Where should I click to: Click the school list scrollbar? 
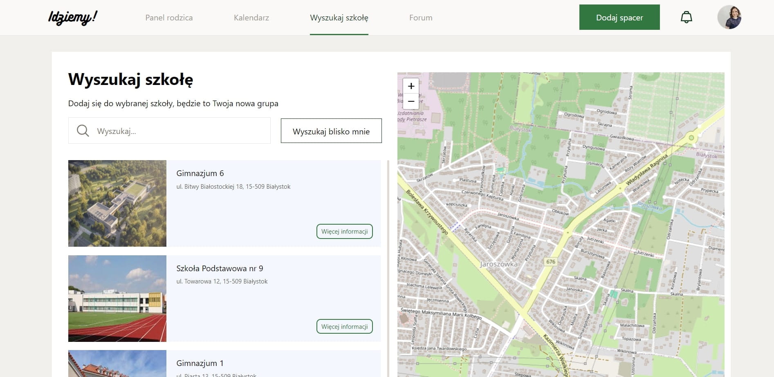click(388, 265)
